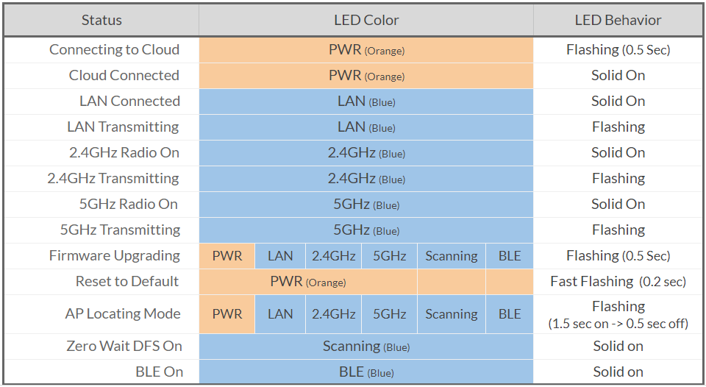
Task: Click the BLE (Blue) cell for BLE On
Action: (366, 372)
